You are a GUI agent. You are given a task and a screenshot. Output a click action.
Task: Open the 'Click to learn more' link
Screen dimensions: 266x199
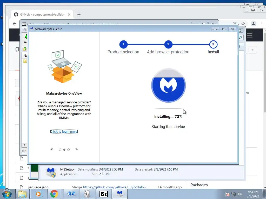tap(64, 131)
